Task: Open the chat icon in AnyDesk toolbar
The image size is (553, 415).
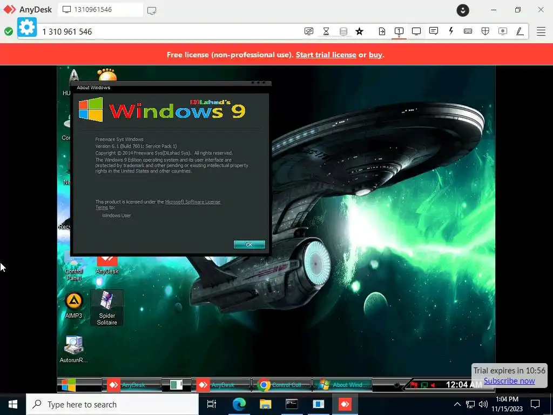Action: click(x=434, y=31)
